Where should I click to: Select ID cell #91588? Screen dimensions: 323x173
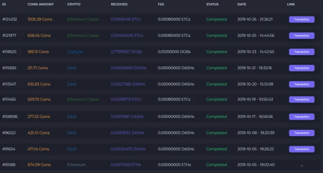pos(9,165)
